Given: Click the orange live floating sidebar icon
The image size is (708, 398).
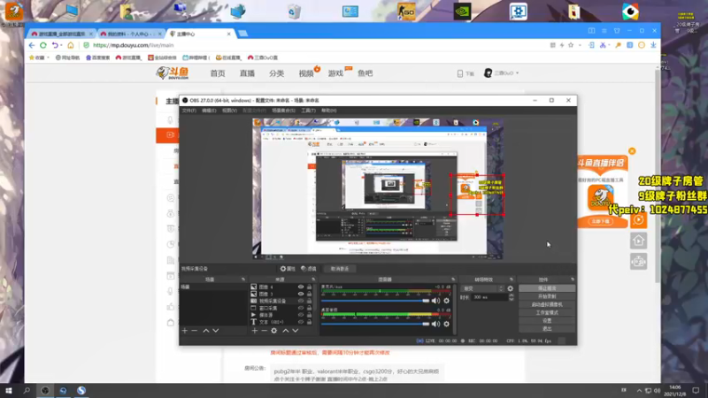Looking at the screenshot, I should [638, 219].
